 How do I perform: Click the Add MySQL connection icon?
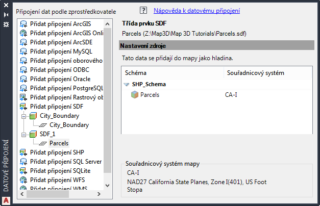click(x=23, y=51)
